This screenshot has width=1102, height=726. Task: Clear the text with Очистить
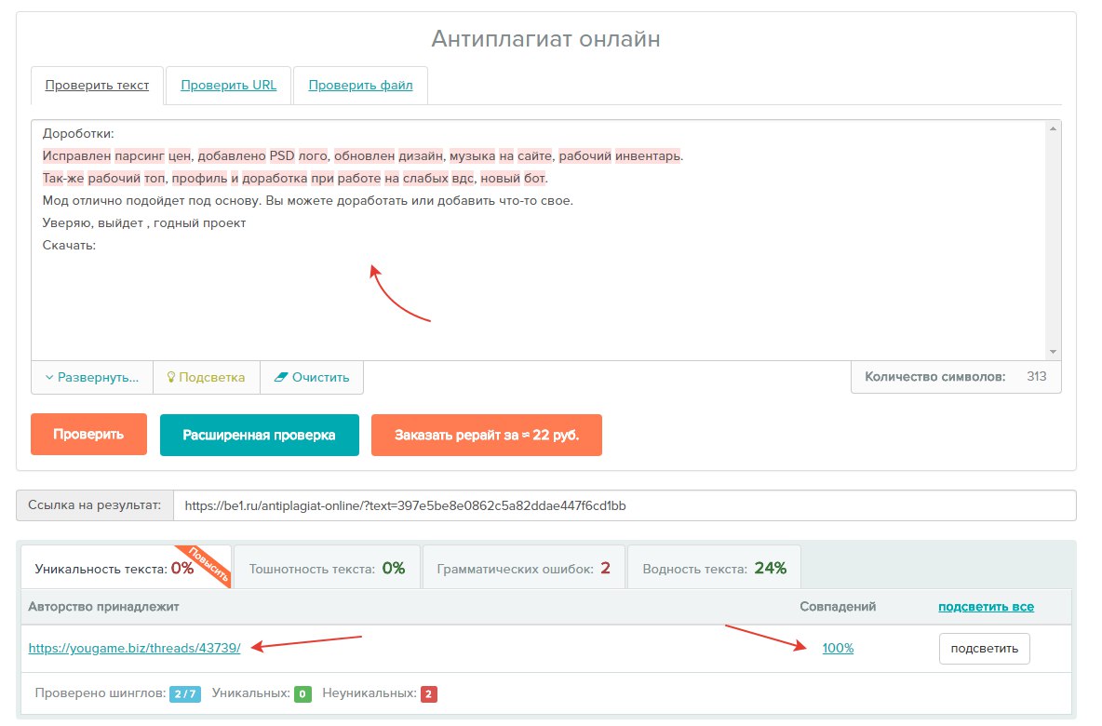point(312,377)
